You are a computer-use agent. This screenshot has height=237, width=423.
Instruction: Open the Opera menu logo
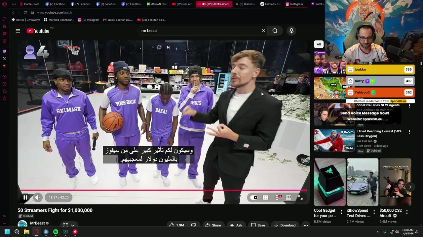[4, 4]
